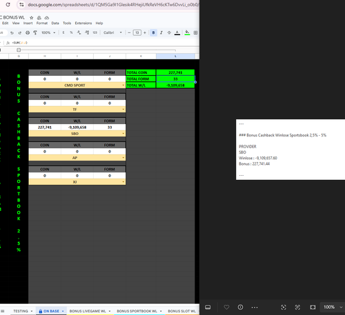Open the borders tool

[195, 33]
